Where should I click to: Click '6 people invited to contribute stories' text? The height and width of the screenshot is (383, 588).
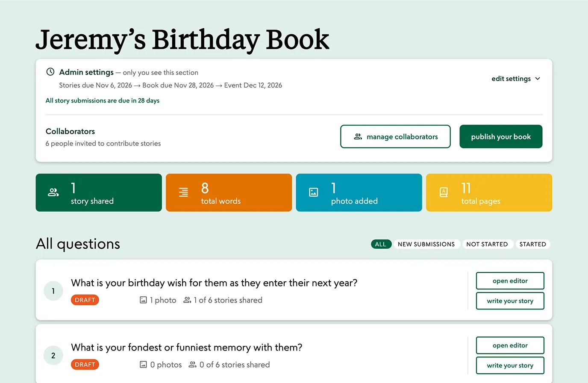point(103,144)
